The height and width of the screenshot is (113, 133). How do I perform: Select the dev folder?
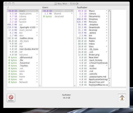[x=23, y=74]
